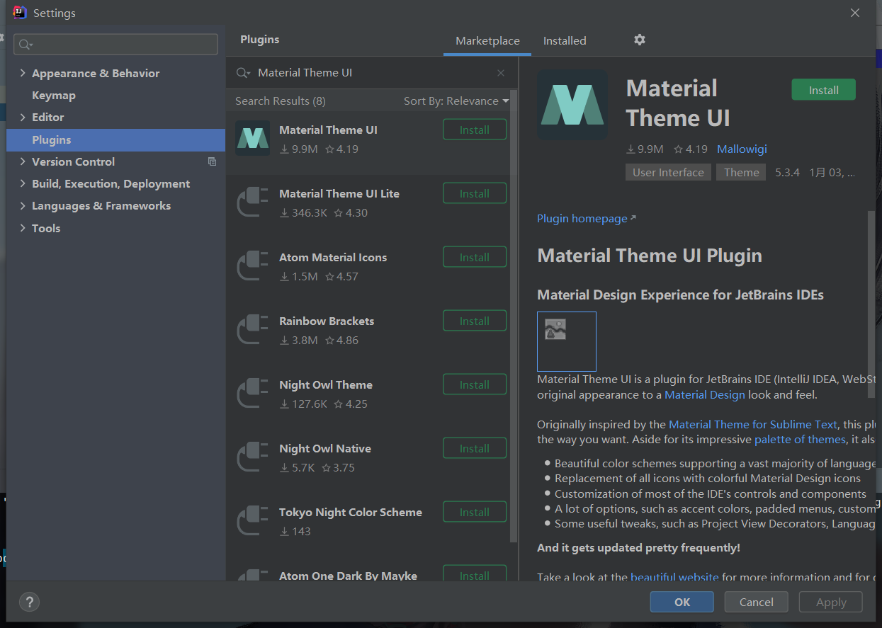Select the Night Owl Native plugin name

point(325,448)
